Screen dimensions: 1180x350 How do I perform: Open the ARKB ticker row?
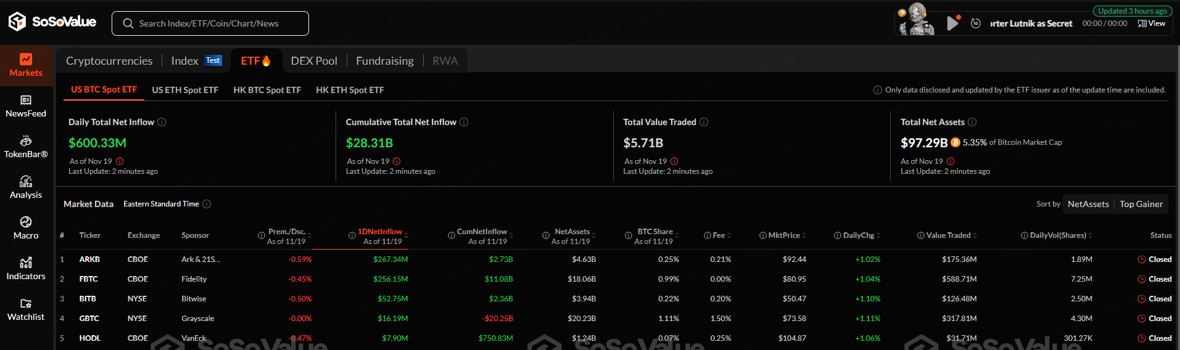click(617, 259)
